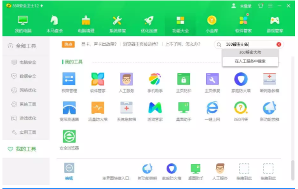
Task: Click upgrade arrow beside 360安全卫士12
Action: 42,6
